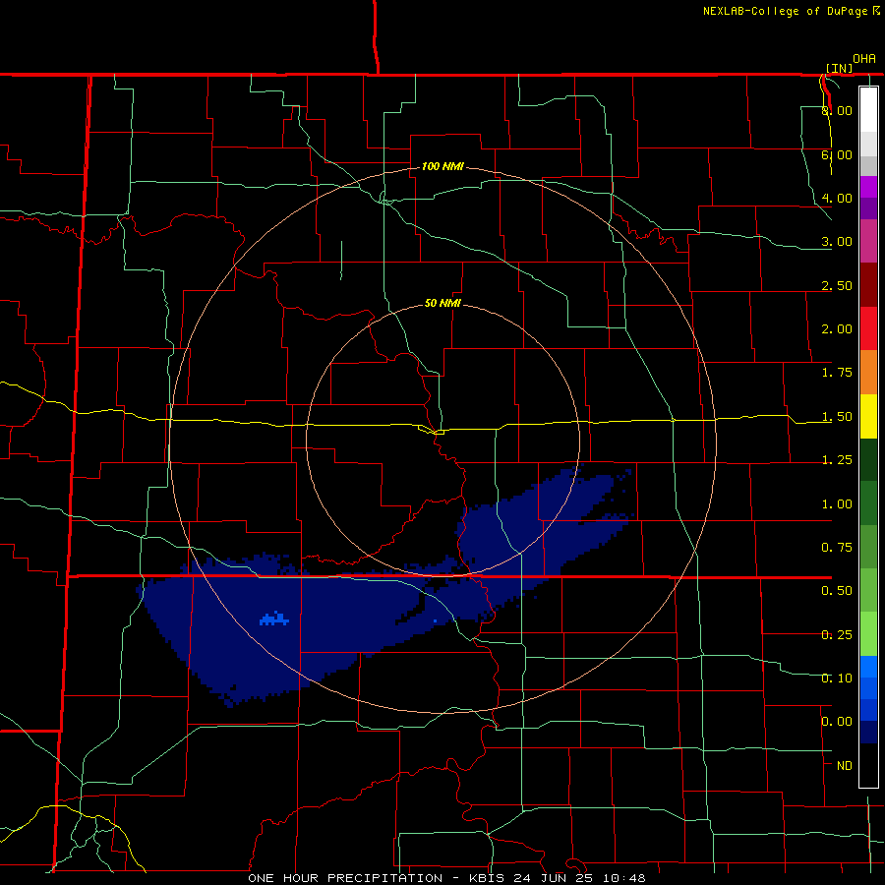Click the small lighter-blue precipitation patch on the map
The width and height of the screenshot is (885, 885).
pos(275,619)
